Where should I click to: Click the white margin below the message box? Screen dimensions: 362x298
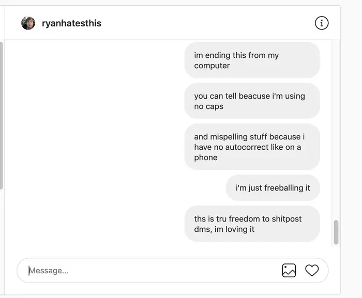(171, 289)
